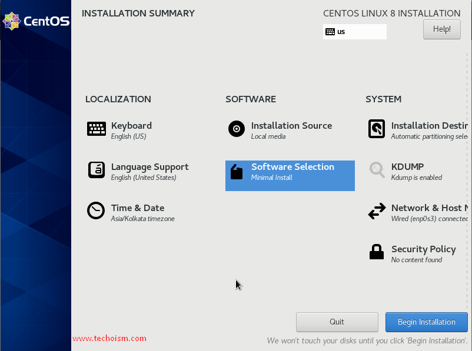The width and height of the screenshot is (472, 351).
Task: Click the Installation Destination hard drive icon
Action: point(377,129)
